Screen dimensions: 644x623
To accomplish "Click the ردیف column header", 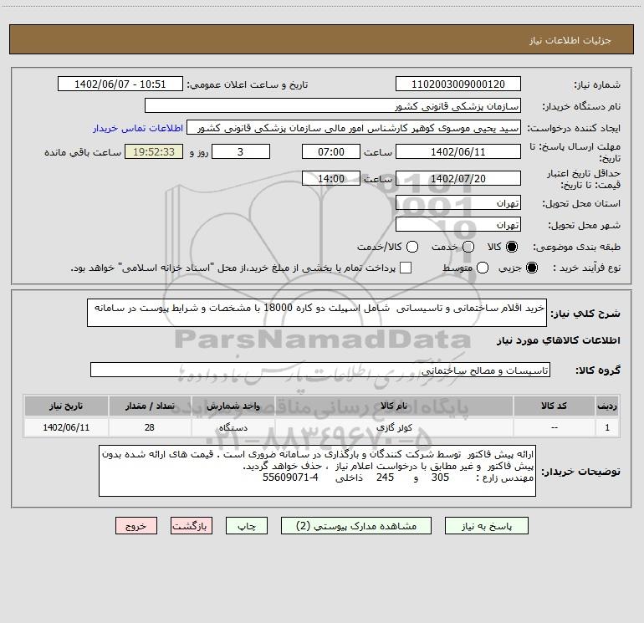I will coord(607,406).
